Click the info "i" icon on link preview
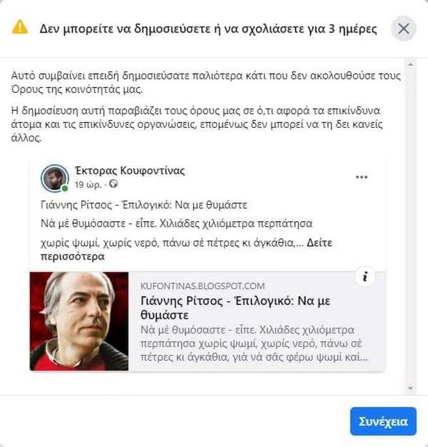 365,278
